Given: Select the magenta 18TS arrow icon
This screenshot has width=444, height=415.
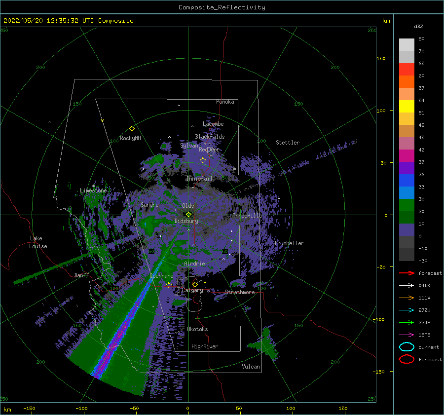Looking at the screenshot, I should [x=407, y=335].
